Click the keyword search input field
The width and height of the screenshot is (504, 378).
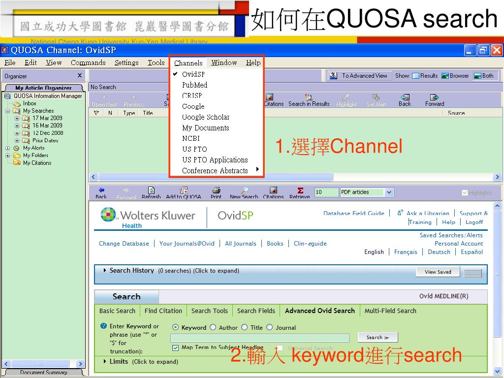(x=260, y=338)
